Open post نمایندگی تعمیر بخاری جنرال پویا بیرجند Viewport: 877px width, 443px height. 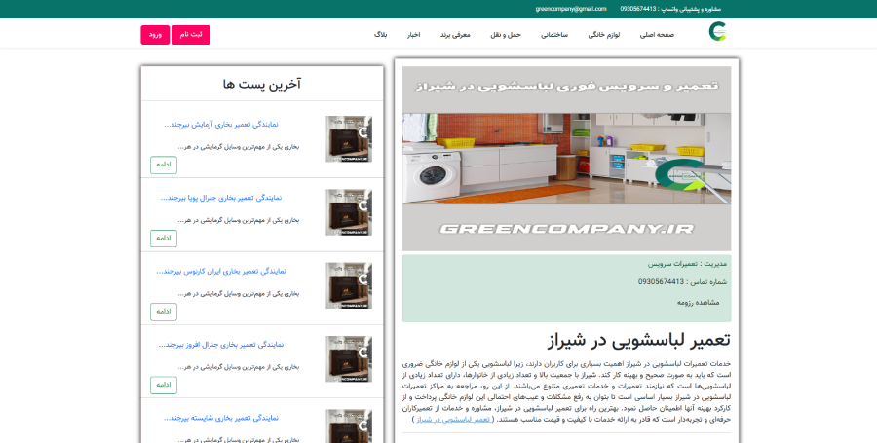tap(221, 198)
